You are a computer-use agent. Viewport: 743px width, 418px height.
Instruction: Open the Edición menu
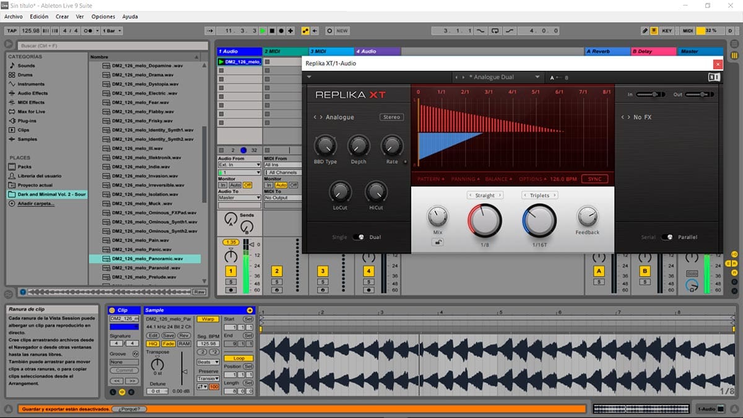[x=39, y=17]
